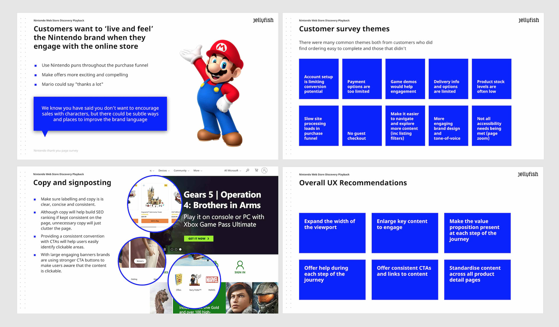Click the green Sign In person icon
The image size is (559, 327).
pos(240,265)
